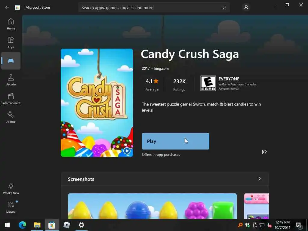The image size is (308, 231).
Task: Click the Microsoft Store logo icon
Action: [17, 8]
